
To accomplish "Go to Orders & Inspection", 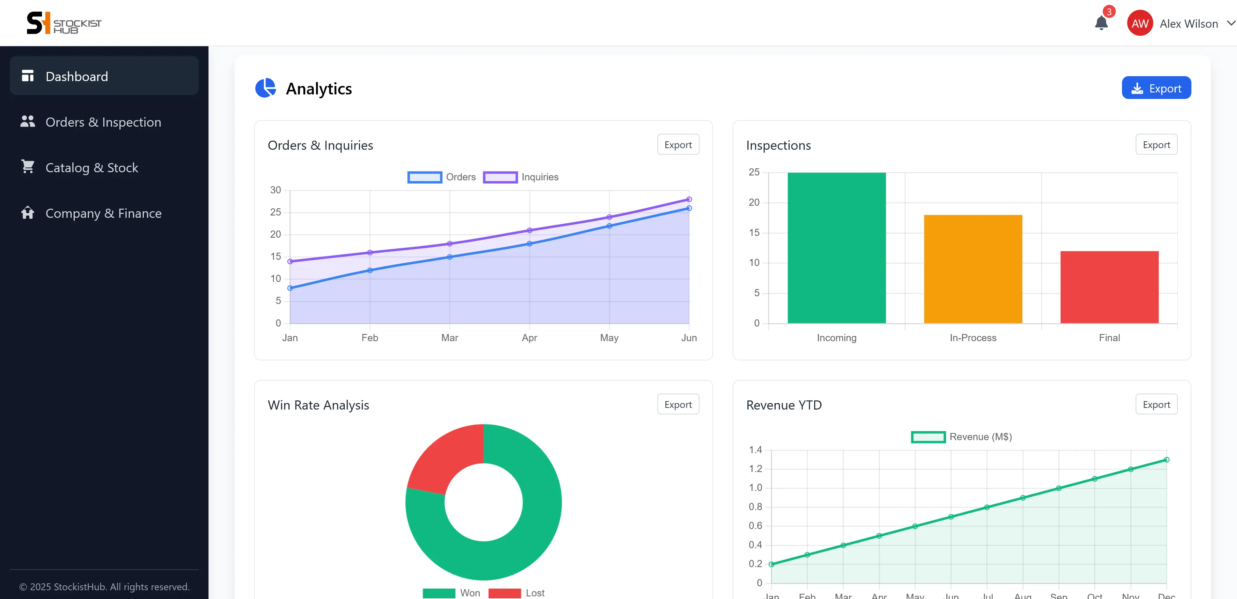I will pos(104,122).
